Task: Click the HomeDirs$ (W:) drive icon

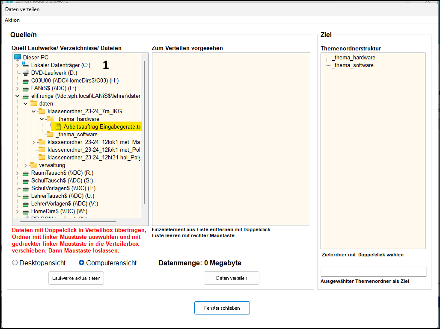Action: [x=26, y=211]
